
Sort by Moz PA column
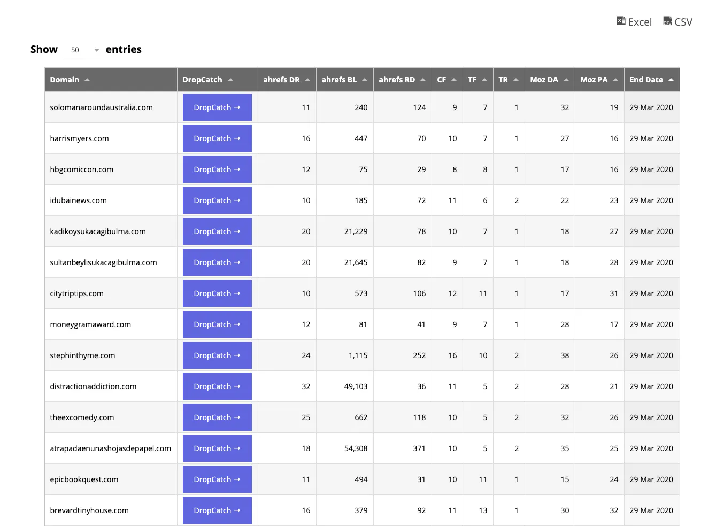pyautogui.click(x=599, y=80)
